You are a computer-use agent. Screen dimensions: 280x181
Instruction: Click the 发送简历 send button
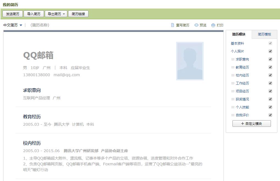[x=12, y=13]
